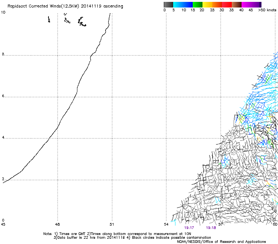This screenshot has width=278, height=244.
Task: Click the gray 0-5 knots color segment
Action: tap(168, 5)
